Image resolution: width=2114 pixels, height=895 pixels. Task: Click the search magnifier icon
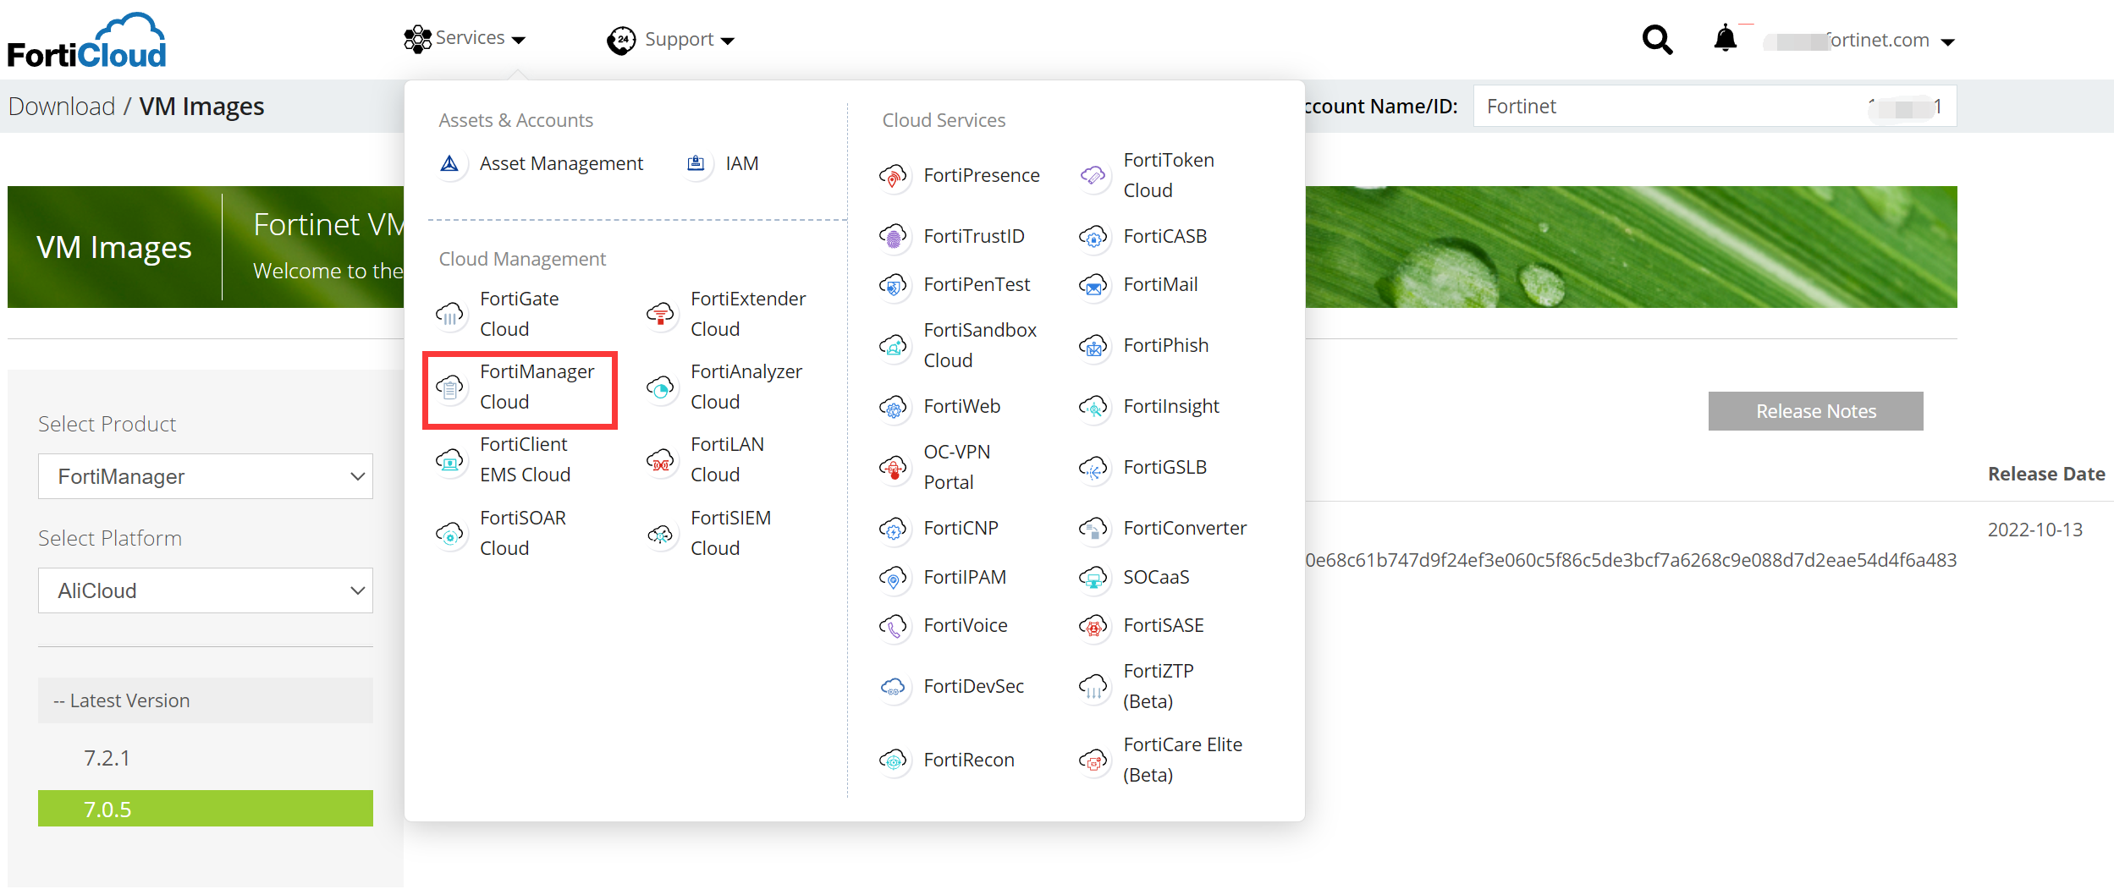tap(1656, 40)
